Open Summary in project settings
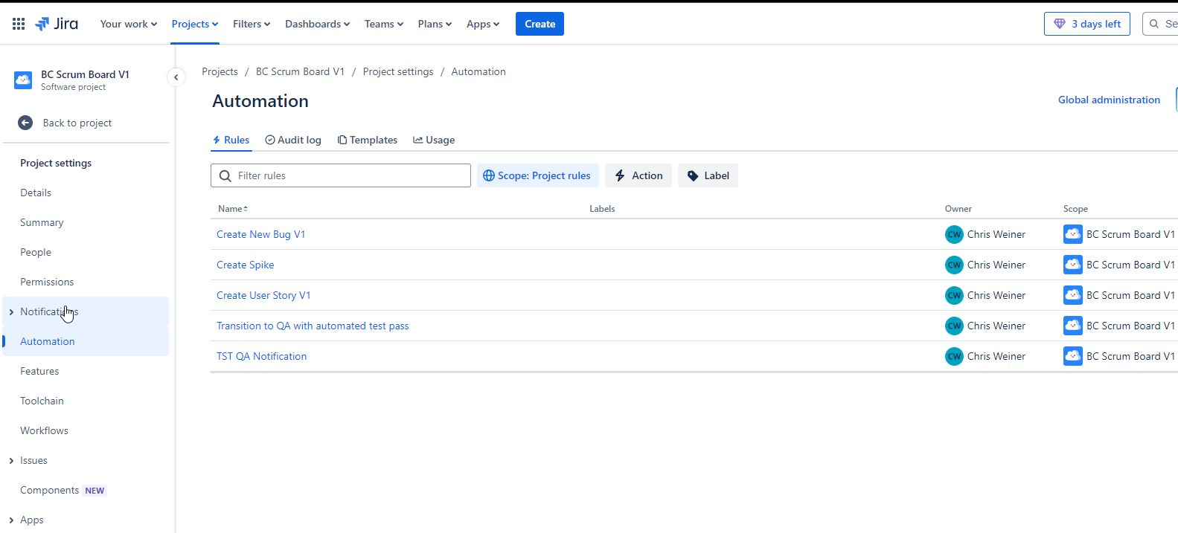The width and height of the screenshot is (1178, 533). (42, 222)
